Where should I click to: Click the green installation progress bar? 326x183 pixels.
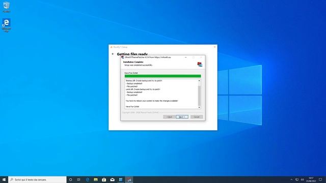coord(162,76)
